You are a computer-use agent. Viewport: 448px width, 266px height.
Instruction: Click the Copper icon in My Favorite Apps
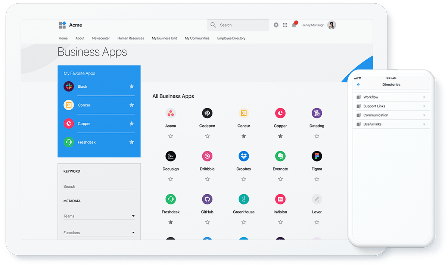point(69,123)
